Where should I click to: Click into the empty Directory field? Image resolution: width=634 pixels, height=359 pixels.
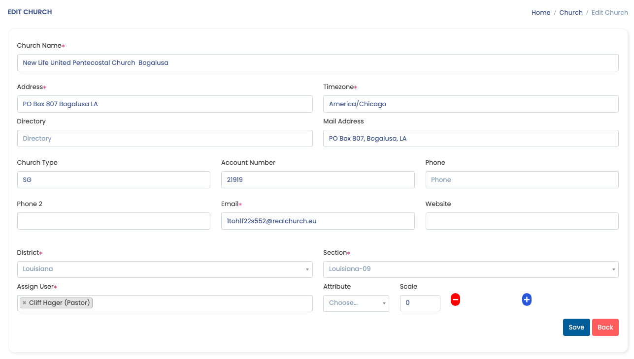(x=165, y=139)
